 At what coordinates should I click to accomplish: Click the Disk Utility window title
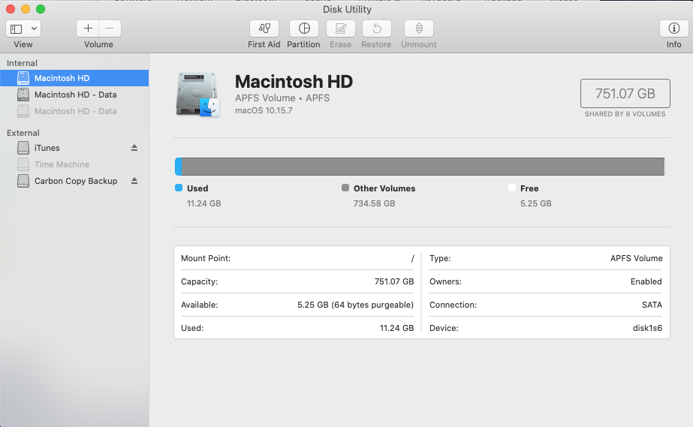pos(347,9)
